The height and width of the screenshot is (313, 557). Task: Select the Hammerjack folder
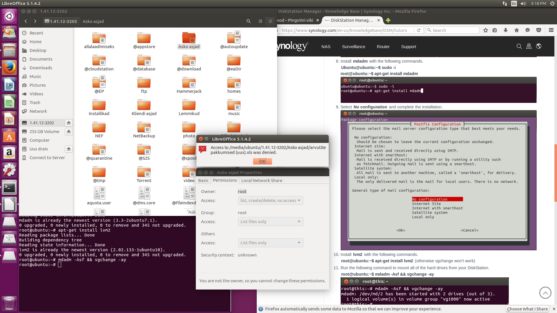(189, 85)
